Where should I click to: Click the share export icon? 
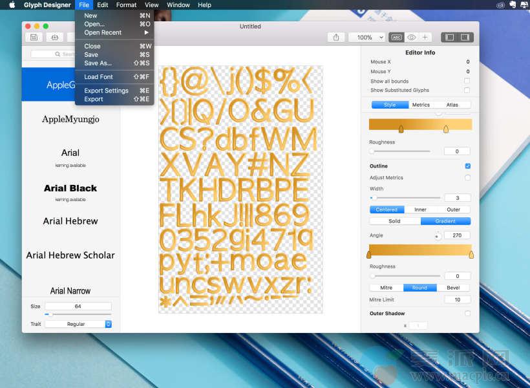point(336,38)
